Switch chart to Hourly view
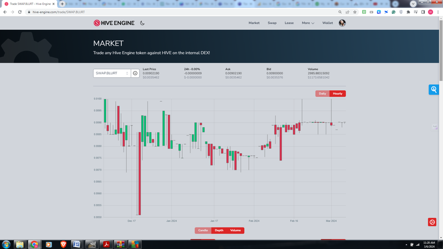 pyautogui.click(x=337, y=94)
